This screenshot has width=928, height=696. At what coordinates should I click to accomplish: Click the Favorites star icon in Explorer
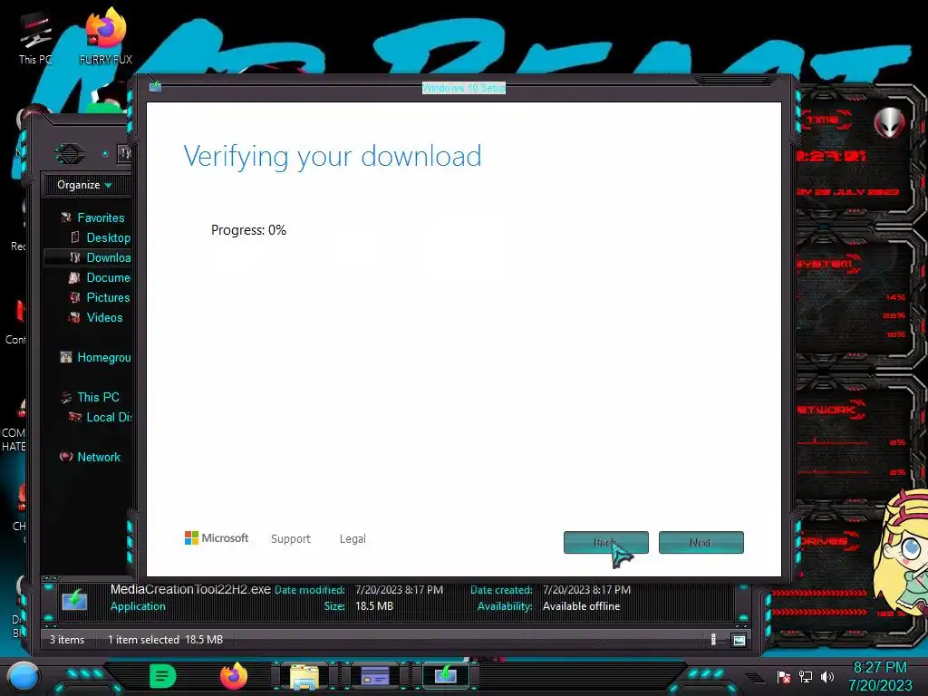(x=66, y=217)
